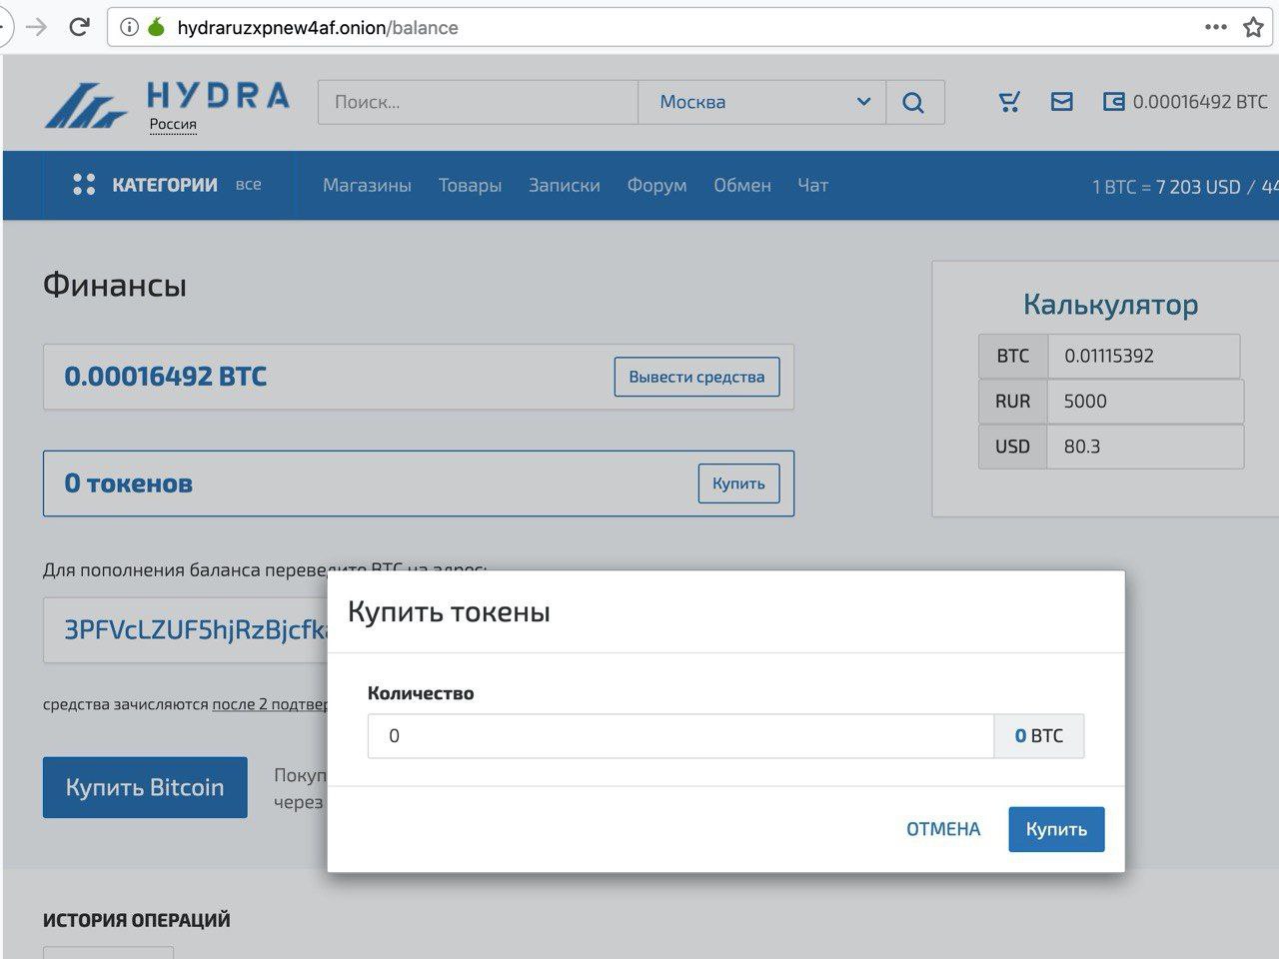Open the Магазины menu item
1279x959 pixels.
point(367,185)
